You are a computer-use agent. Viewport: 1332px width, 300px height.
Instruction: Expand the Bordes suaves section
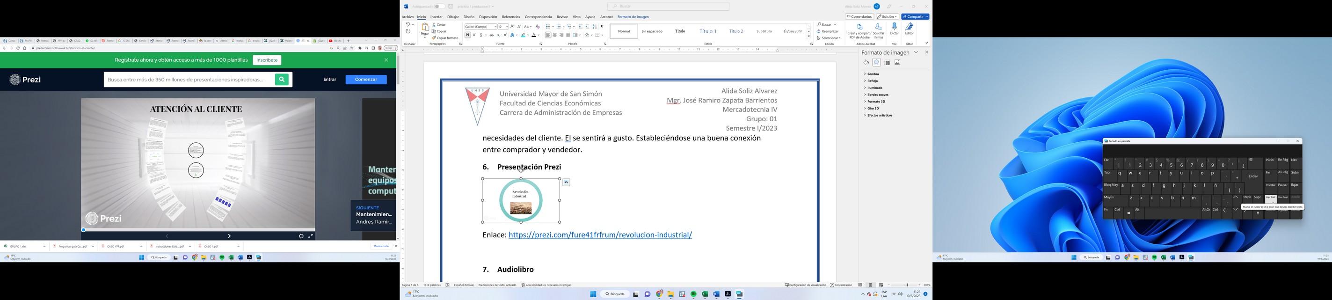tap(876, 95)
